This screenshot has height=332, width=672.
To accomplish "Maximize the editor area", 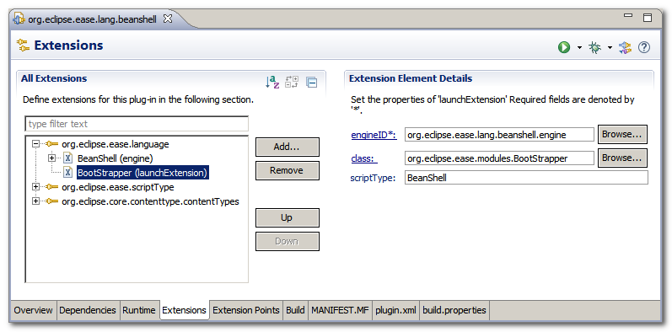I will [x=648, y=18].
